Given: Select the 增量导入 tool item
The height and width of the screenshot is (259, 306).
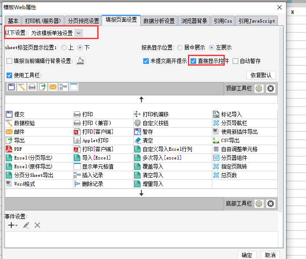Looking at the screenshot, I should tap(173, 184).
